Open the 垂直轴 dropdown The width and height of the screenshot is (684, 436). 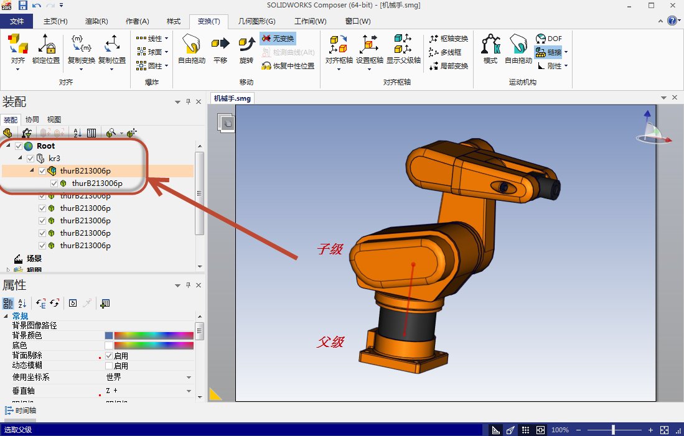[189, 391]
